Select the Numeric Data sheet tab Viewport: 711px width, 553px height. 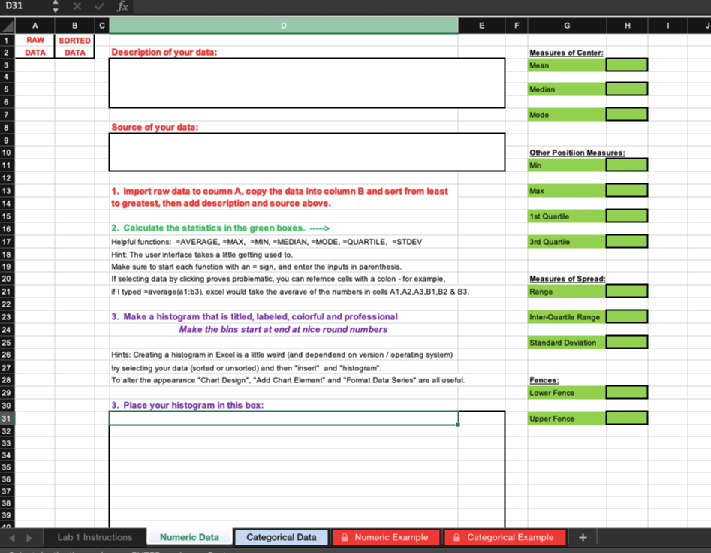[x=189, y=537]
